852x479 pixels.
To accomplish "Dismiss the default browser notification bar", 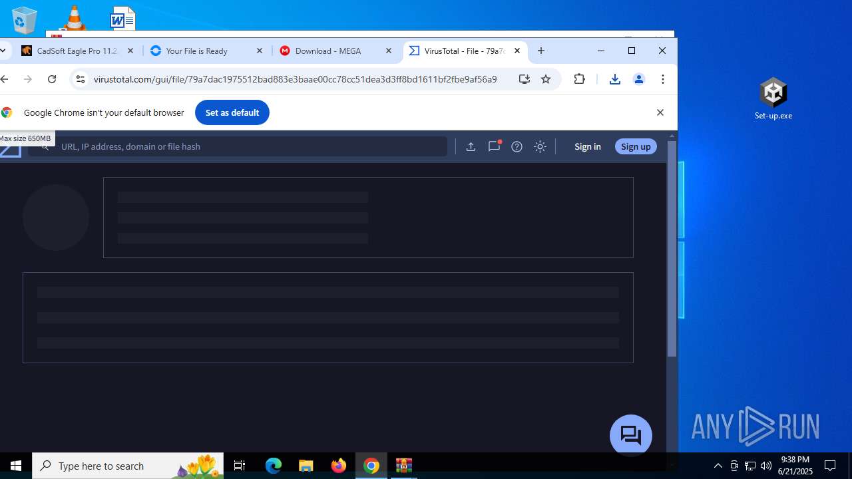I will [x=660, y=112].
